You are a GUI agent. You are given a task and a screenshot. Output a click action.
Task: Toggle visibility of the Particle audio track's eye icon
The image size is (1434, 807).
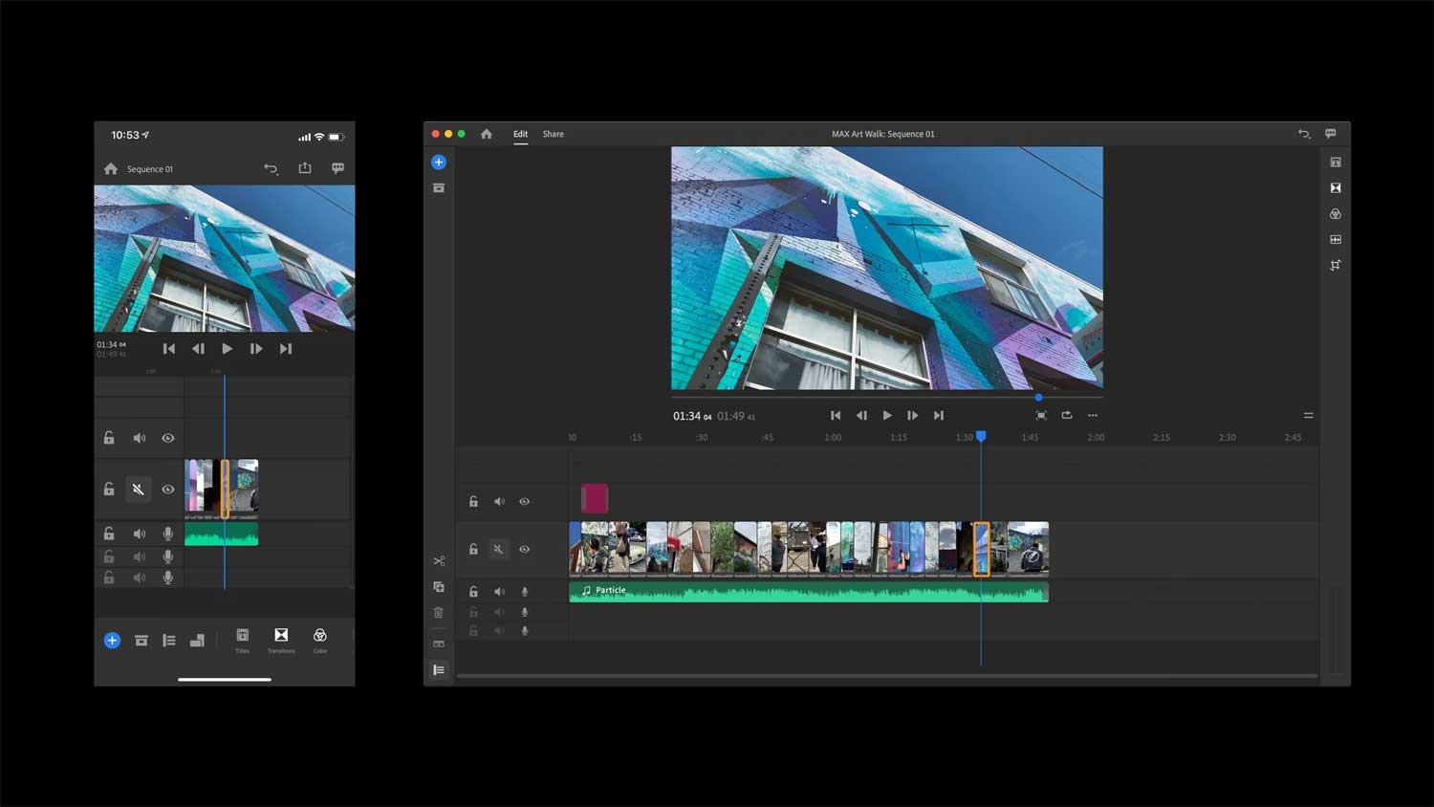[x=525, y=591]
